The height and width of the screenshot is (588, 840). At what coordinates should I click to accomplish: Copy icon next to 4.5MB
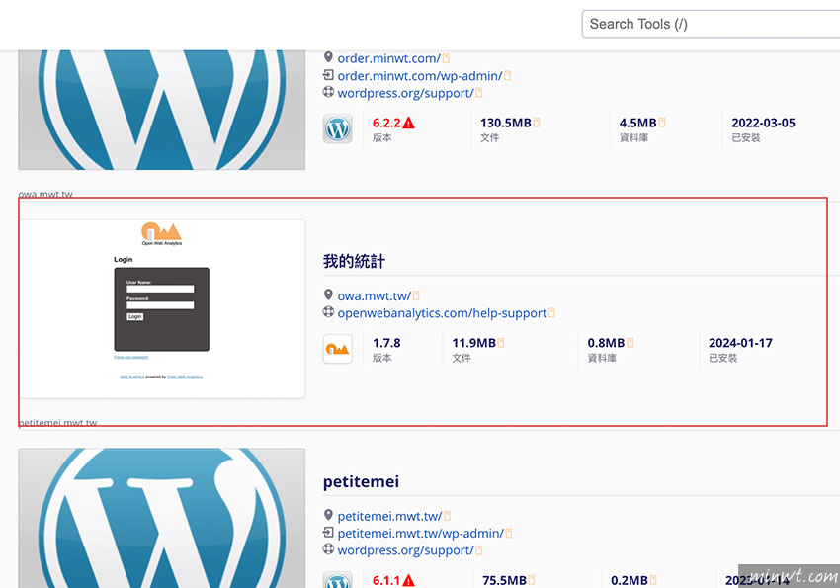661,123
